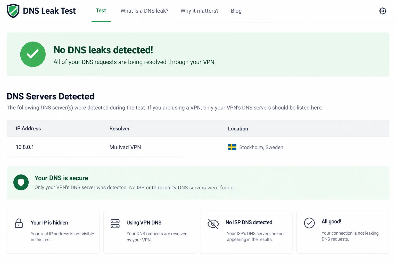Viewport: 396px width, 264px height.
Task: Click the circled check icon in All good card
Action: point(309,223)
